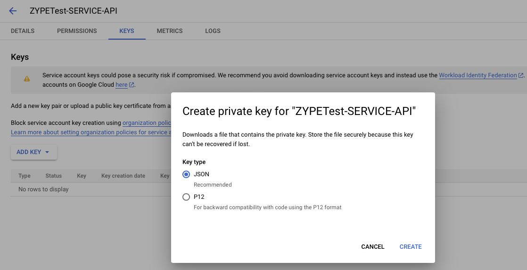Click the CREATE button in the dialog
This screenshot has height=270, width=527.
pyautogui.click(x=411, y=247)
